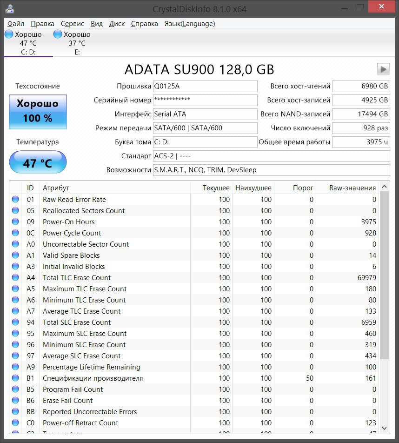Viewport: 399px width, 443px height.
Task: Click status icon for Total TLC Erase Count
Action: tap(15, 277)
